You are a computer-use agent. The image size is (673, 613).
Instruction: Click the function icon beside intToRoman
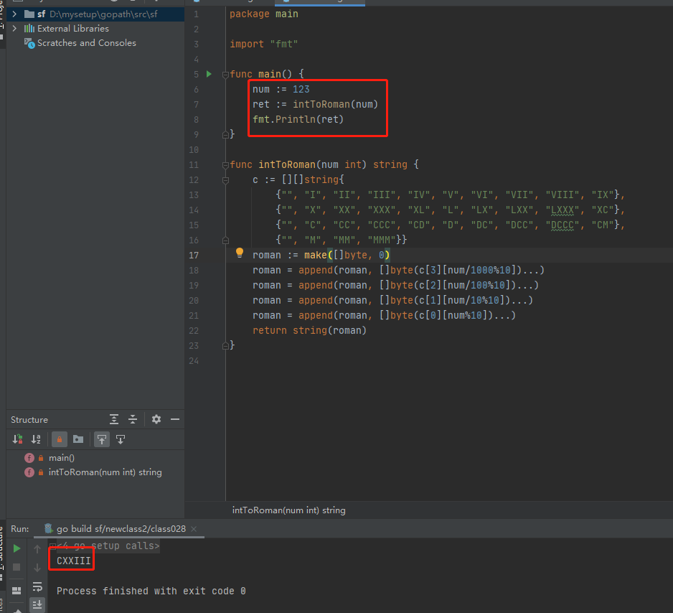point(29,472)
